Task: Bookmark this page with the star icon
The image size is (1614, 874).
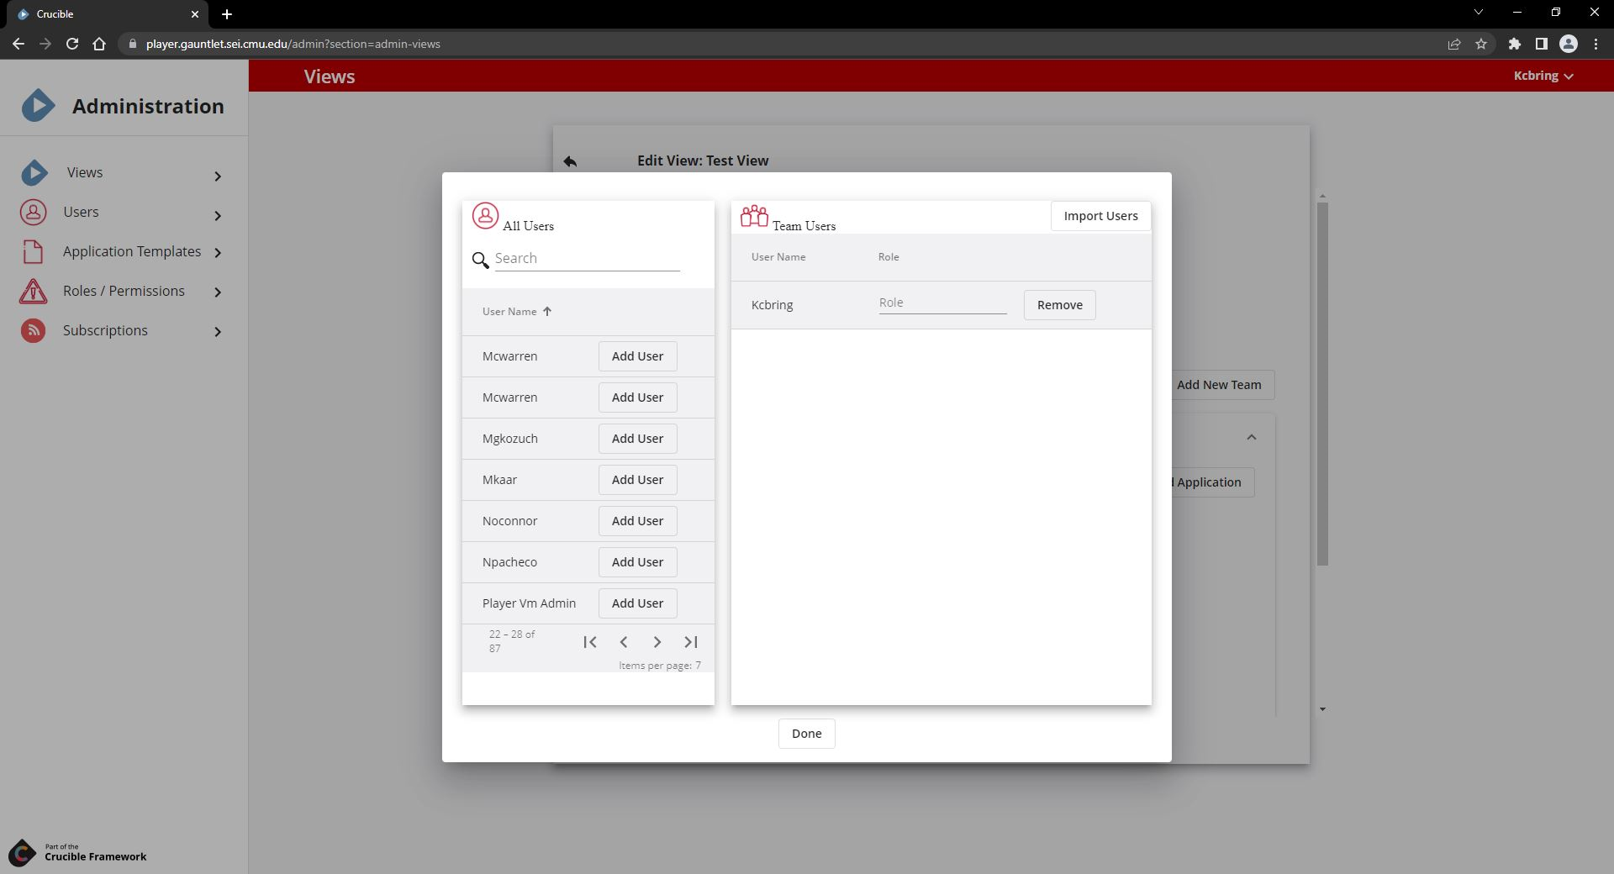Action: tap(1481, 44)
